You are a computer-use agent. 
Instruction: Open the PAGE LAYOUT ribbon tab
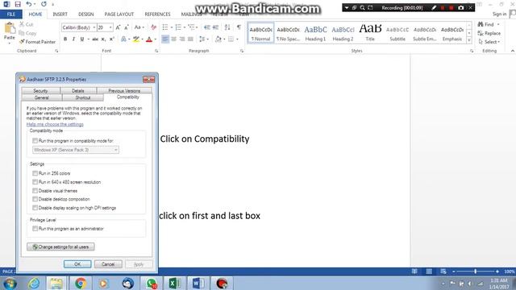(x=119, y=14)
